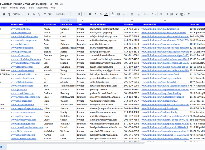Image resolution: width=205 pixels, height=150 pixels.
Task: Toggle strikethrough formatting
Action: click(x=101, y=14)
